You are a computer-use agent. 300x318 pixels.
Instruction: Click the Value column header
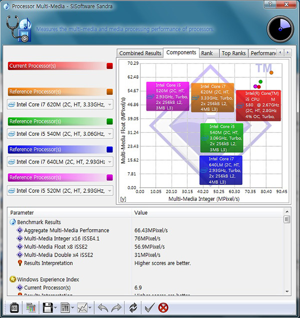tap(207, 213)
